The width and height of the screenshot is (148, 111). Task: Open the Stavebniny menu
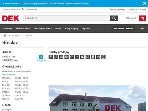(x=7, y=29)
